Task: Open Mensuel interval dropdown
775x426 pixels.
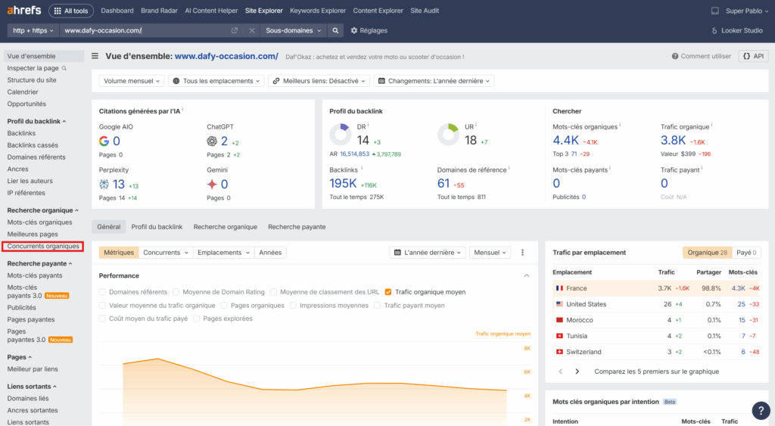Action: [x=490, y=253]
